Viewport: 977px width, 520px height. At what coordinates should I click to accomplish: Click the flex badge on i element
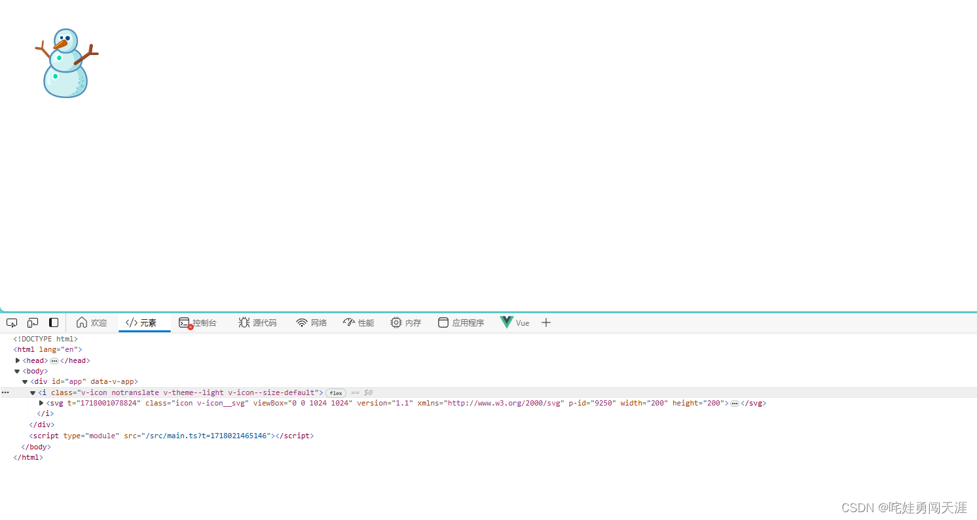point(336,392)
